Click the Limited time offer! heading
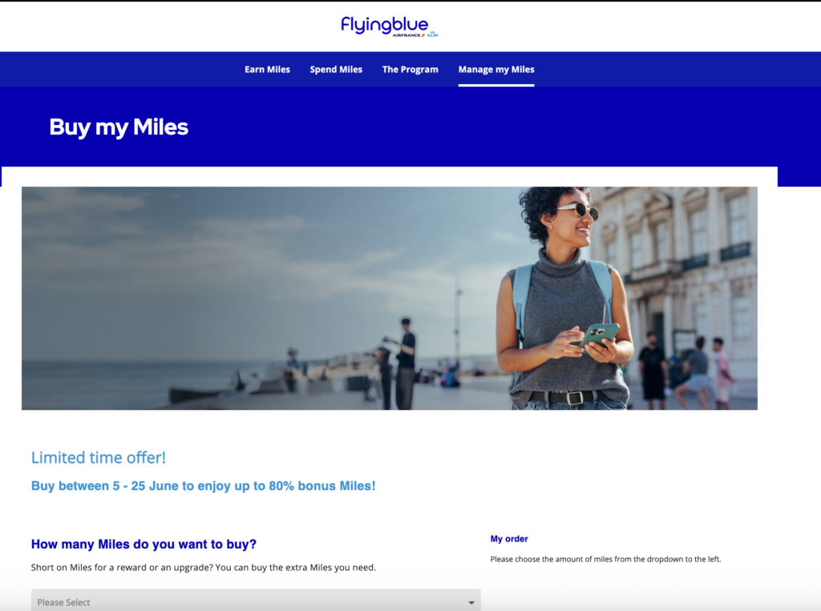This screenshot has width=821, height=611. 99,458
